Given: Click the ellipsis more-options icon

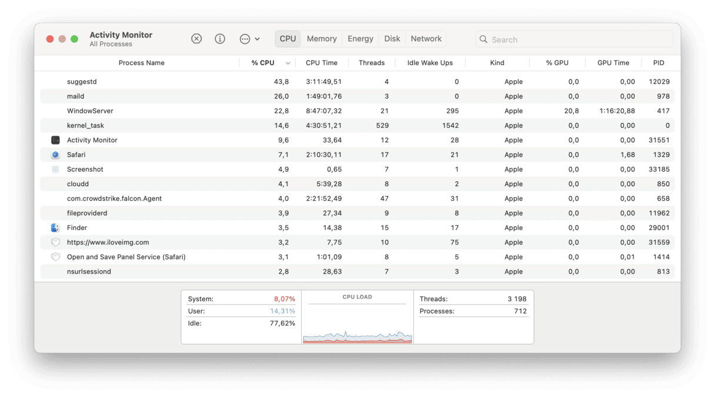Looking at the screenshot, I should click(x=245, y=39).
